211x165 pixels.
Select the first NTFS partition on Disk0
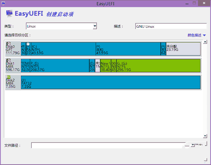(x=23, y=49)
